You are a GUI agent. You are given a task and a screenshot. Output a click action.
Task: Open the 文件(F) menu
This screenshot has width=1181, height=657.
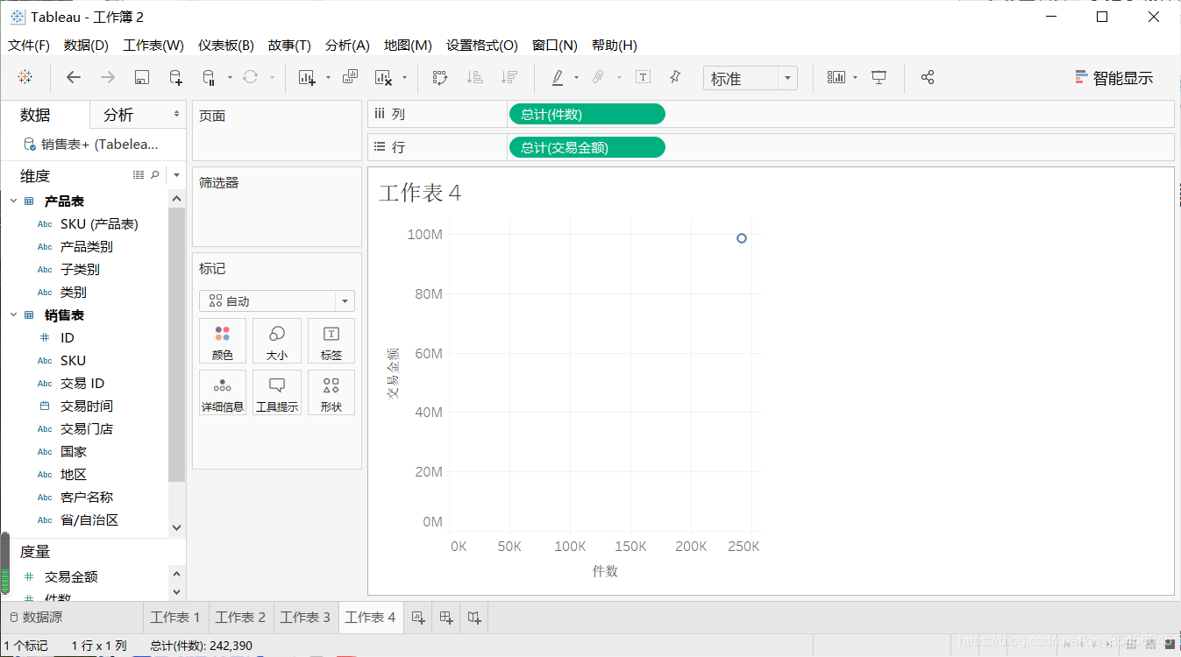[x=29, y=46]
